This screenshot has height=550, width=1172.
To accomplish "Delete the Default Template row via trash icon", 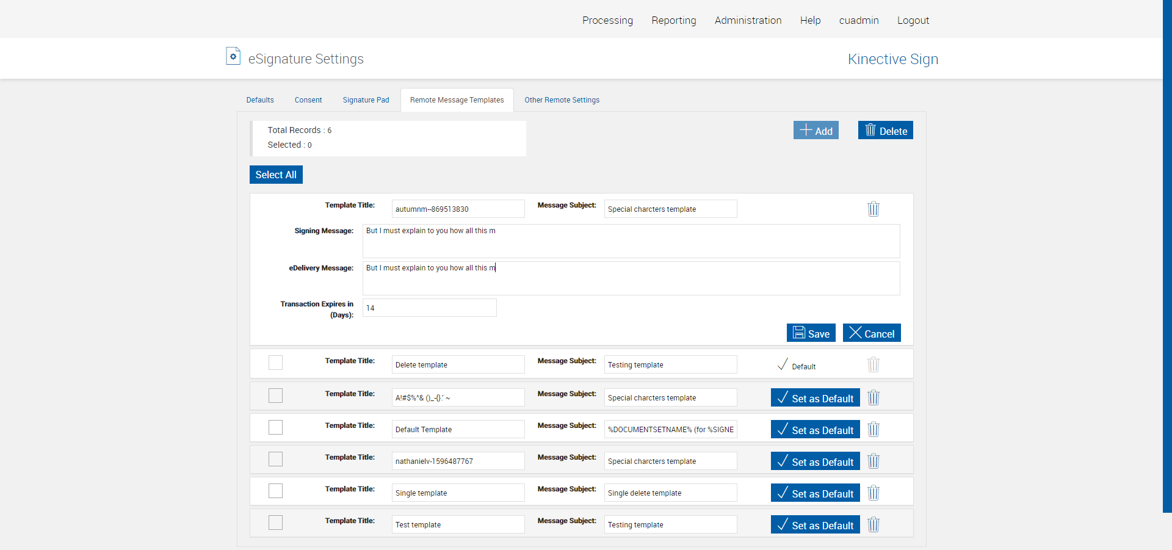I will click(874, 429).
